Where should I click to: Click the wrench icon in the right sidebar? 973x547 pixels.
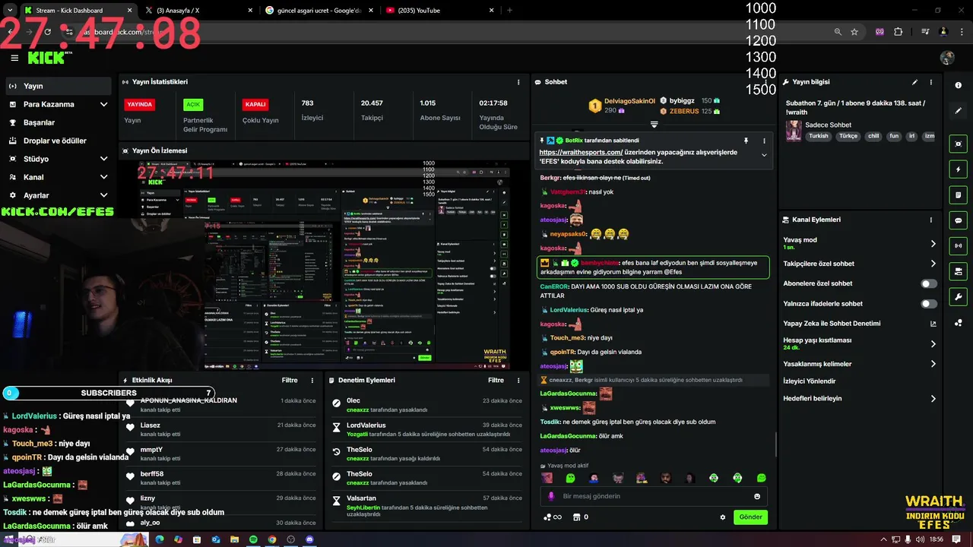(x=959, y=297)
